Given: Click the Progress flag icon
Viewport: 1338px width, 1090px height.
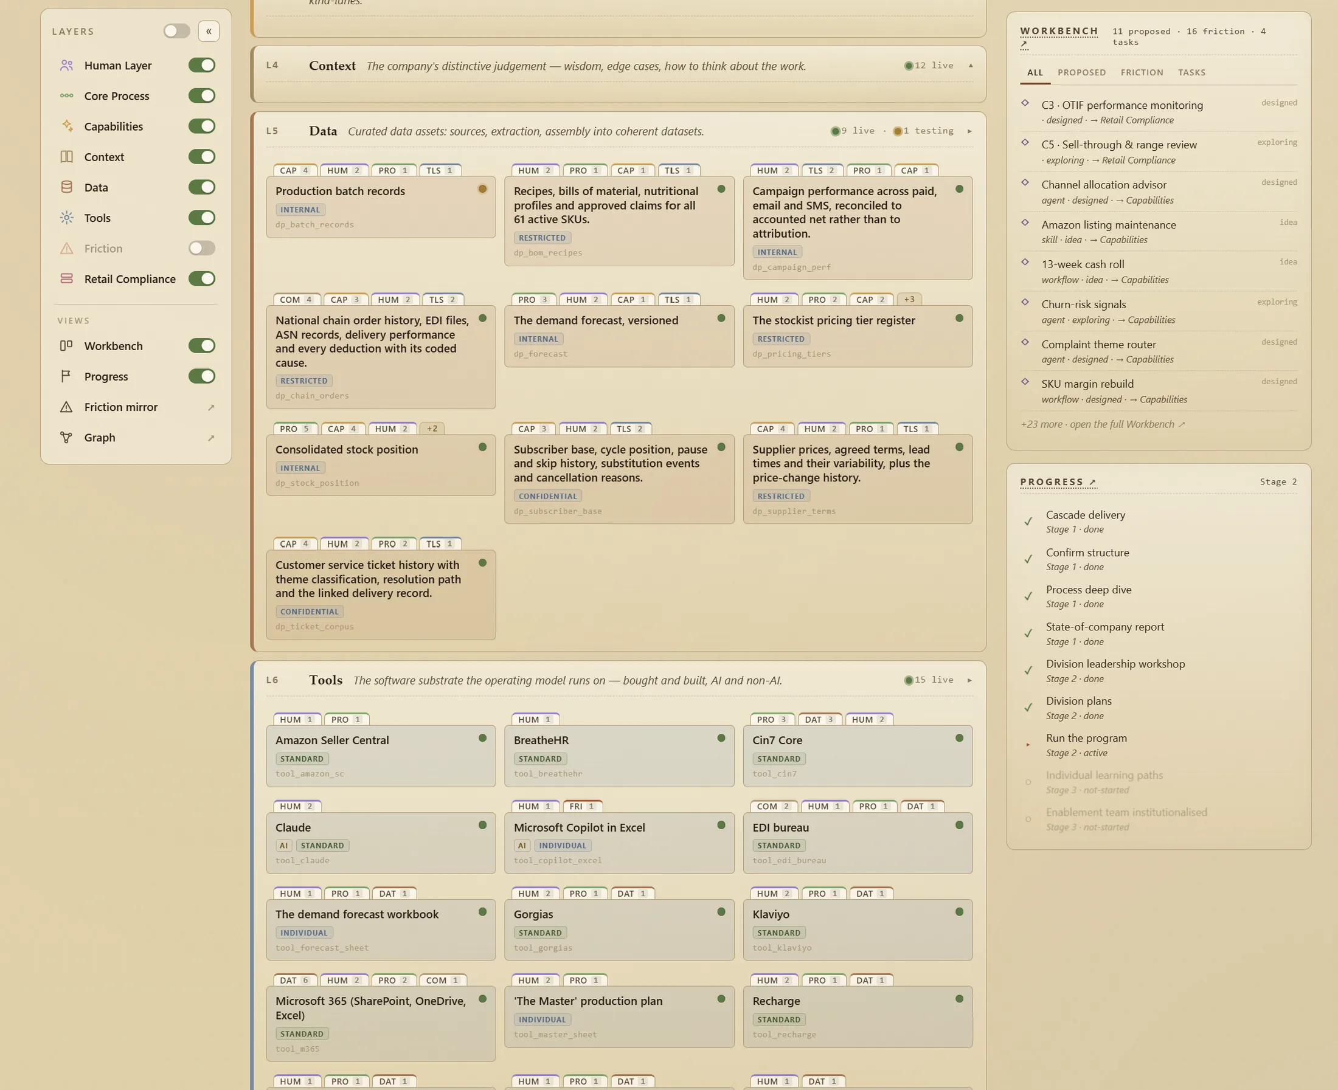Looking at the screenshot, I should coord(66,377).
